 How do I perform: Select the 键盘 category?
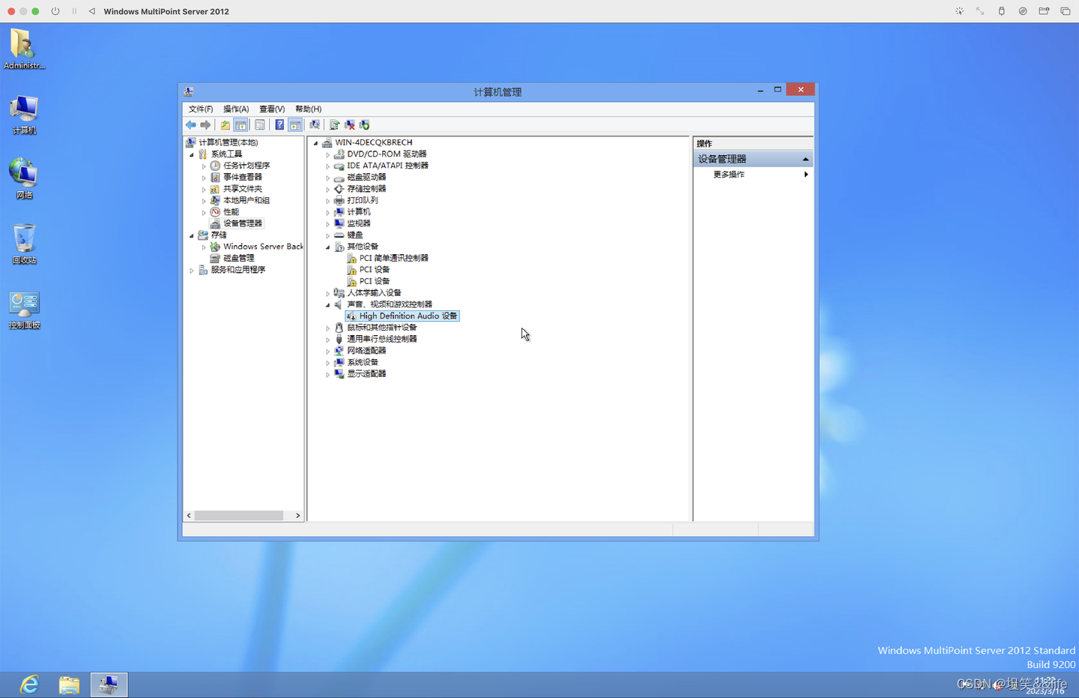click(x=354, y=235)
